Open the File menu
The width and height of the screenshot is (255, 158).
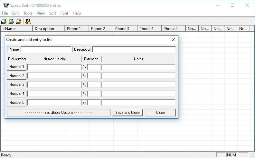(x=5, y=13)
